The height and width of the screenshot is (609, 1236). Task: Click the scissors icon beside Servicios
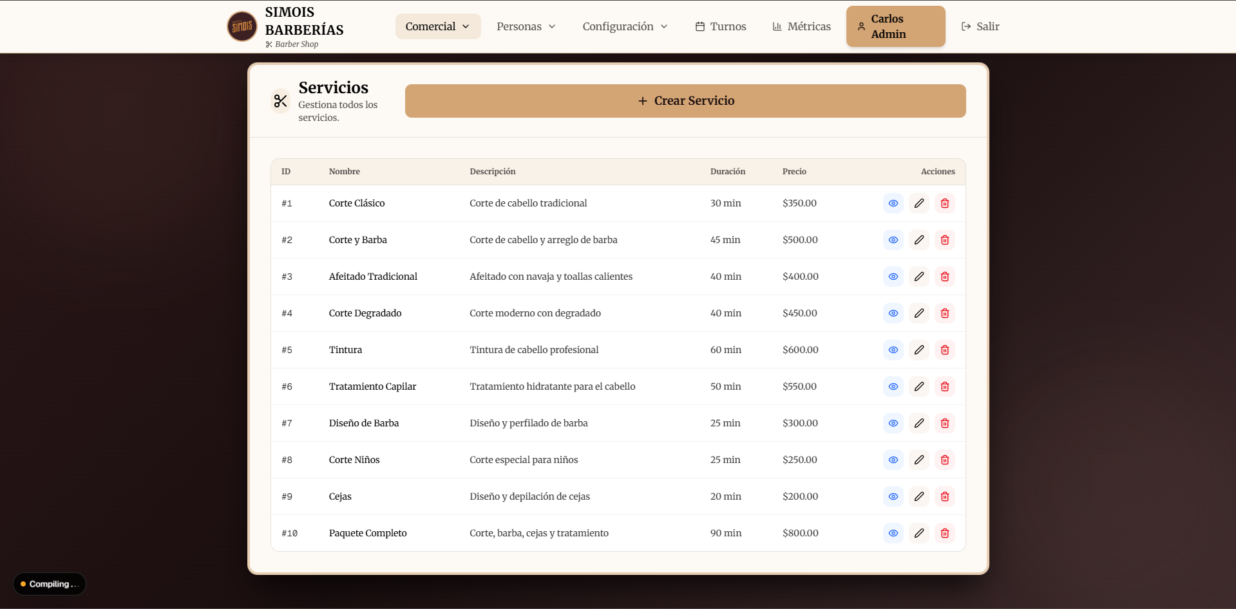(280, 101)
